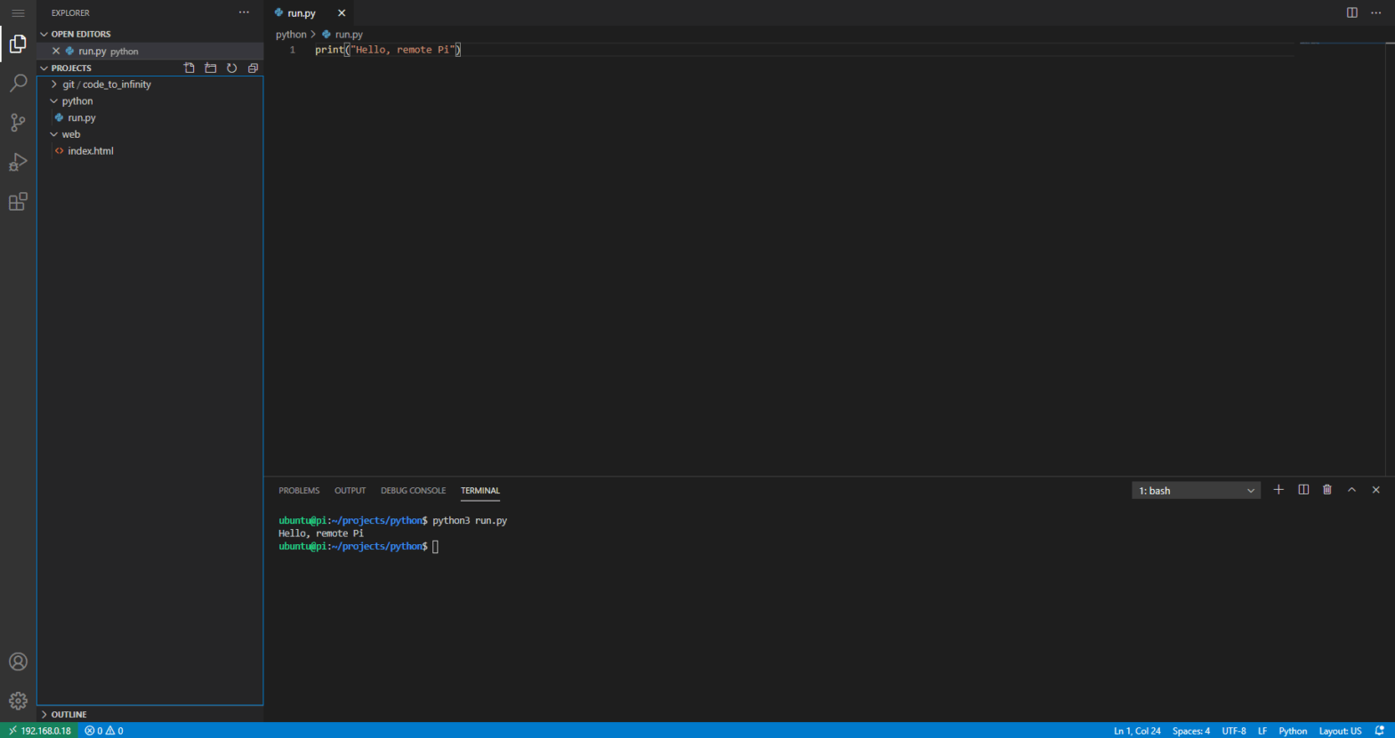Maximize the terminal panel size
The height and width of the screenshot is (738, 1395).
coord(1351,490)
